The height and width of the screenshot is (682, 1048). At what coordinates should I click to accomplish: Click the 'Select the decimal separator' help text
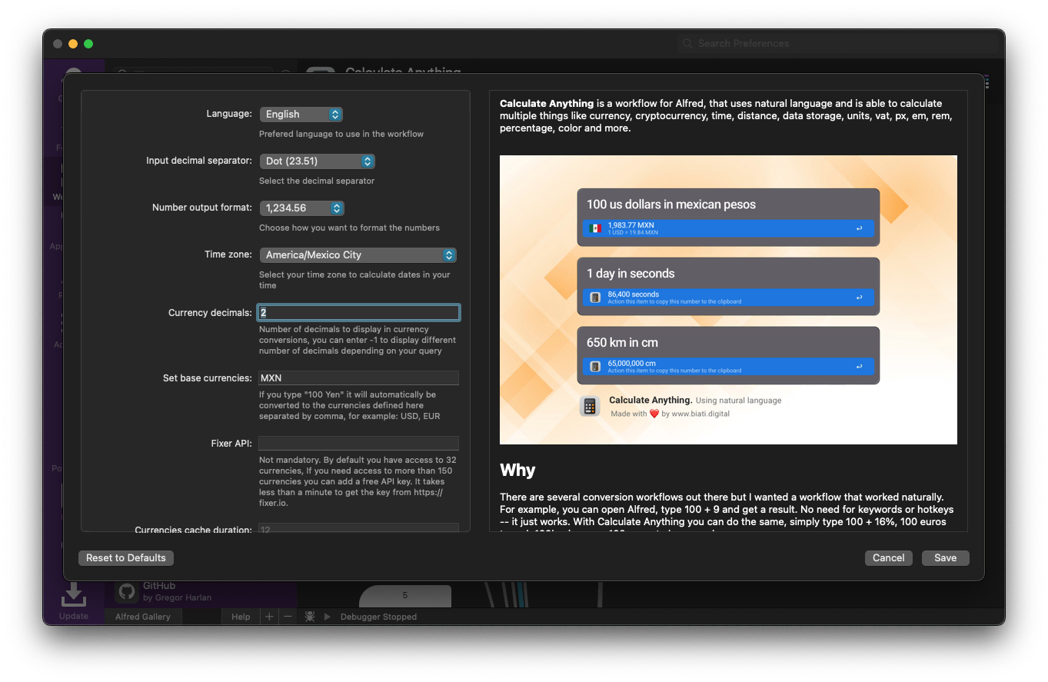[x=317, y=181]
